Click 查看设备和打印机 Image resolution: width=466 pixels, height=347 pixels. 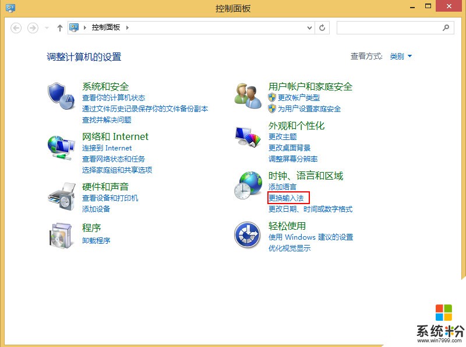pyautogui.click(x=110, y=198)
